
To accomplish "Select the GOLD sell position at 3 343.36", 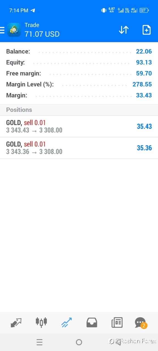I will [79, 148].
